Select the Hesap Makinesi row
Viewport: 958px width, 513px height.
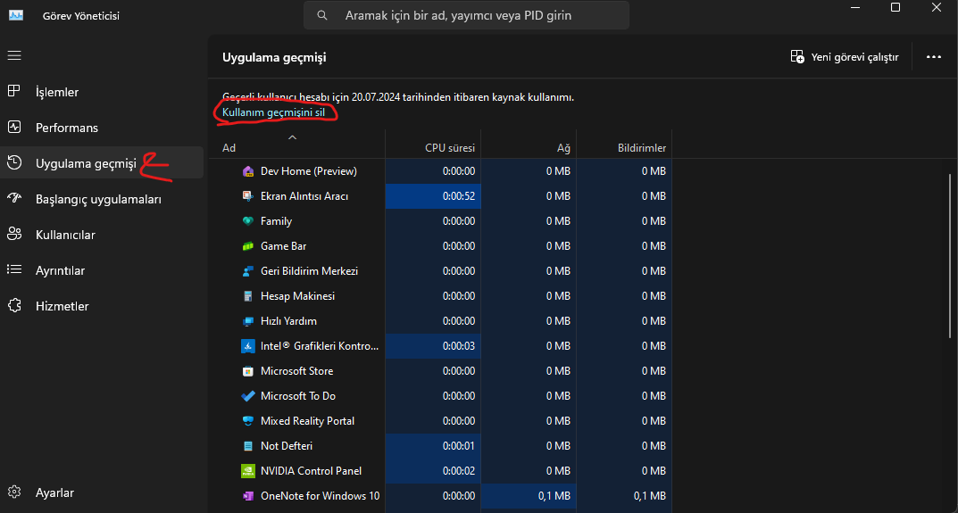440,296
